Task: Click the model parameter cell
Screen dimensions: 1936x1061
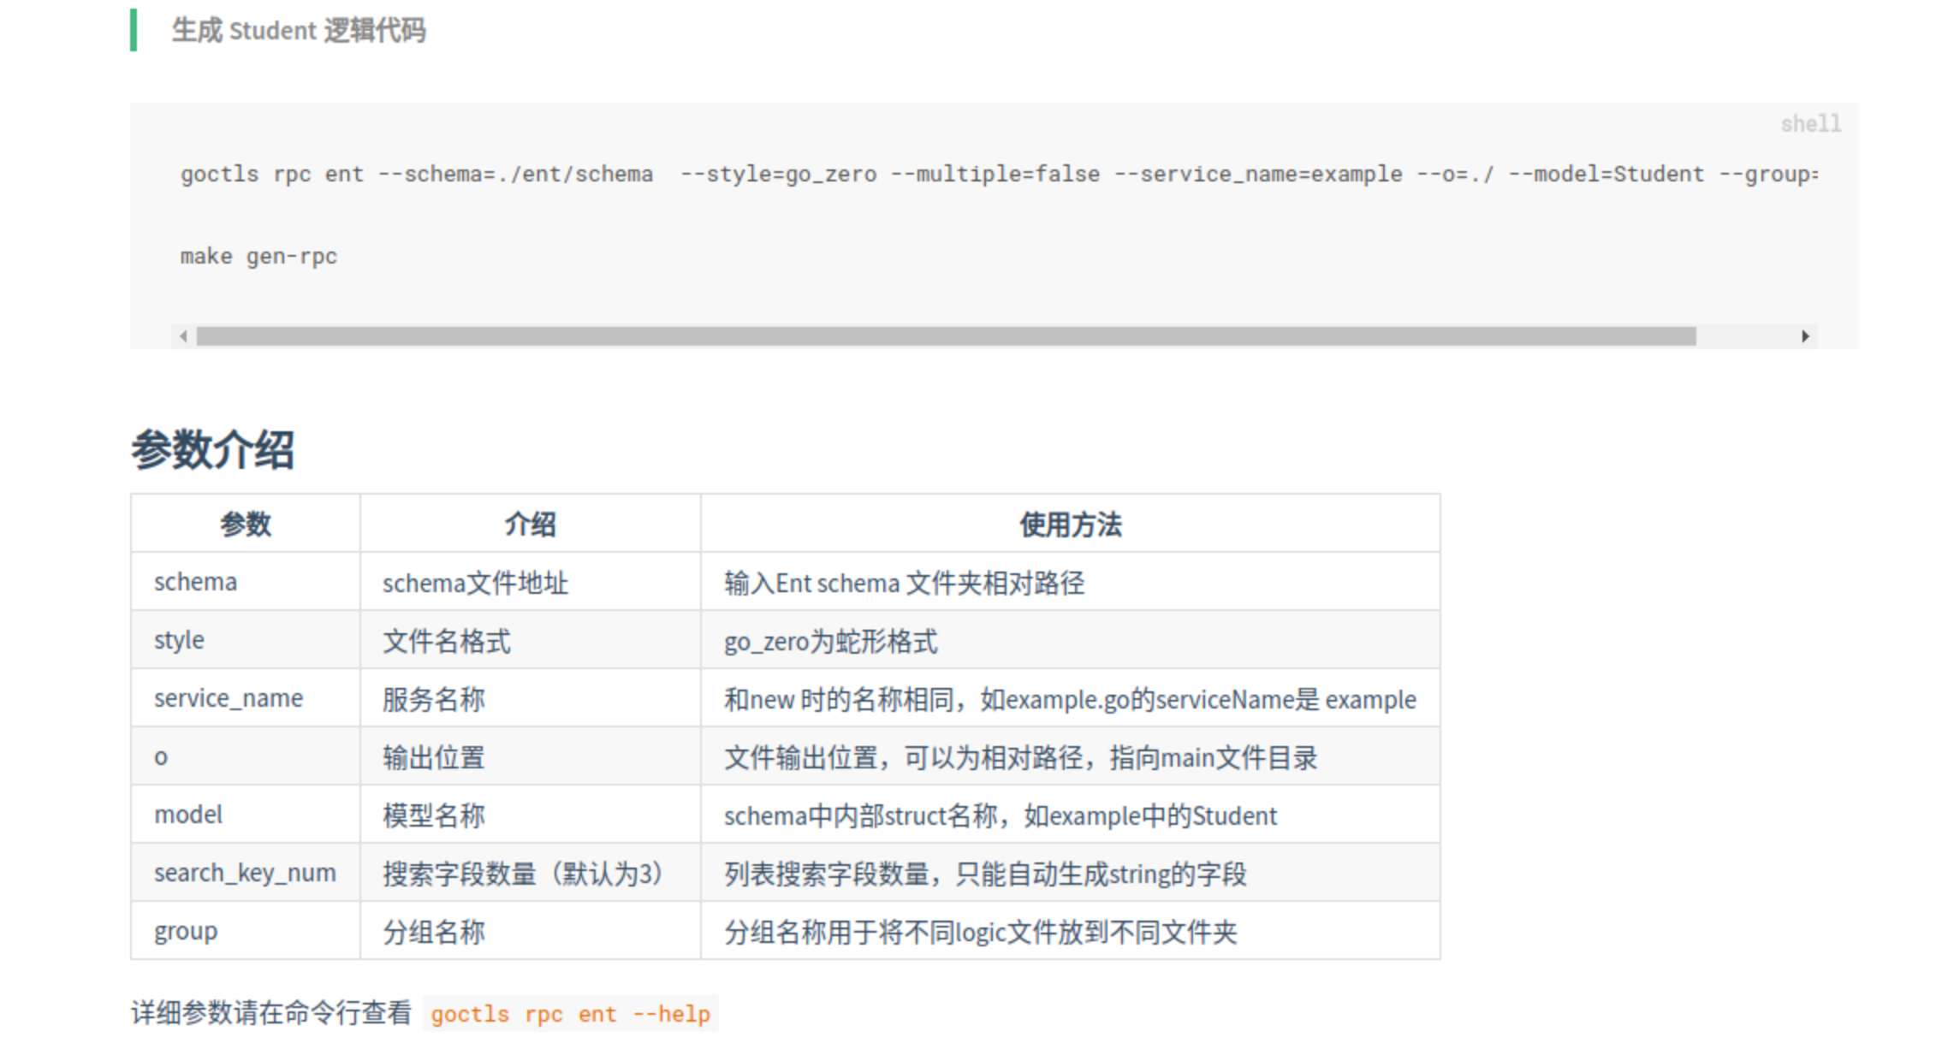Action: 188,815
